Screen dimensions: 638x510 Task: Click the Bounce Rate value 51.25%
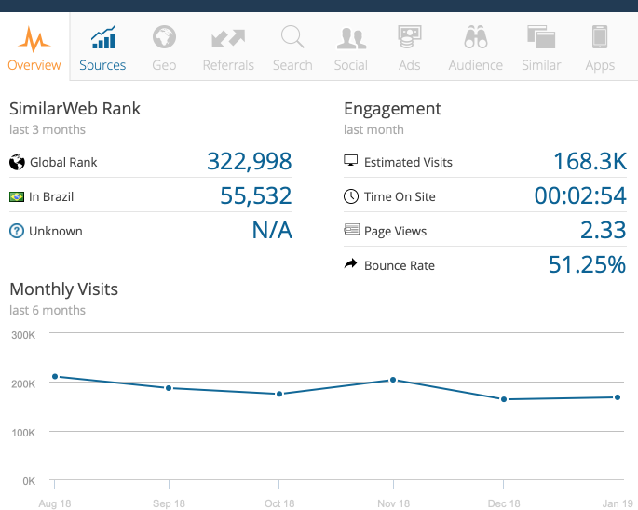click(x=587, y=264)
